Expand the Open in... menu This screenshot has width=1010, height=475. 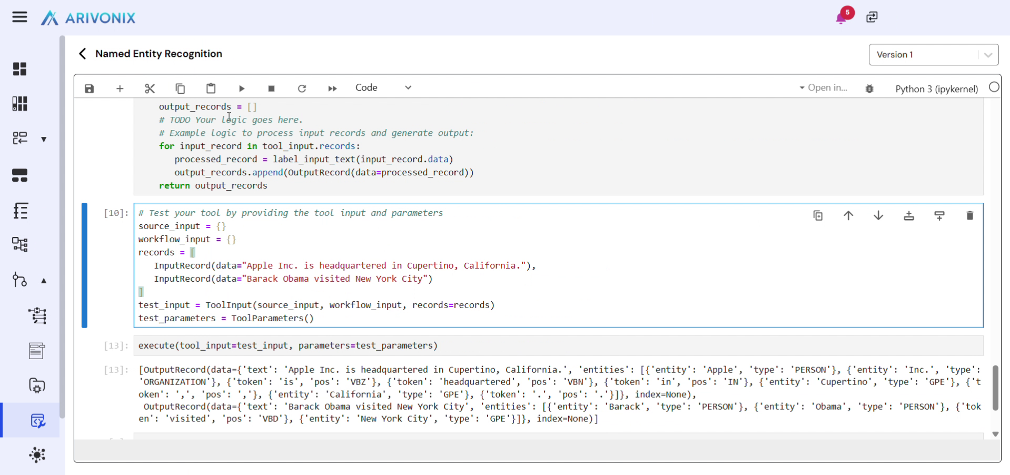tap(824, 88)
